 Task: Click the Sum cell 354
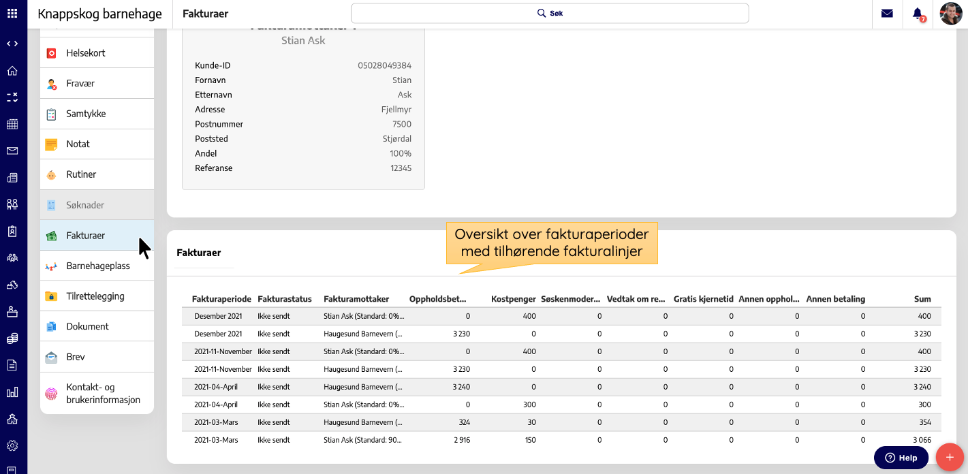[924, 422]
